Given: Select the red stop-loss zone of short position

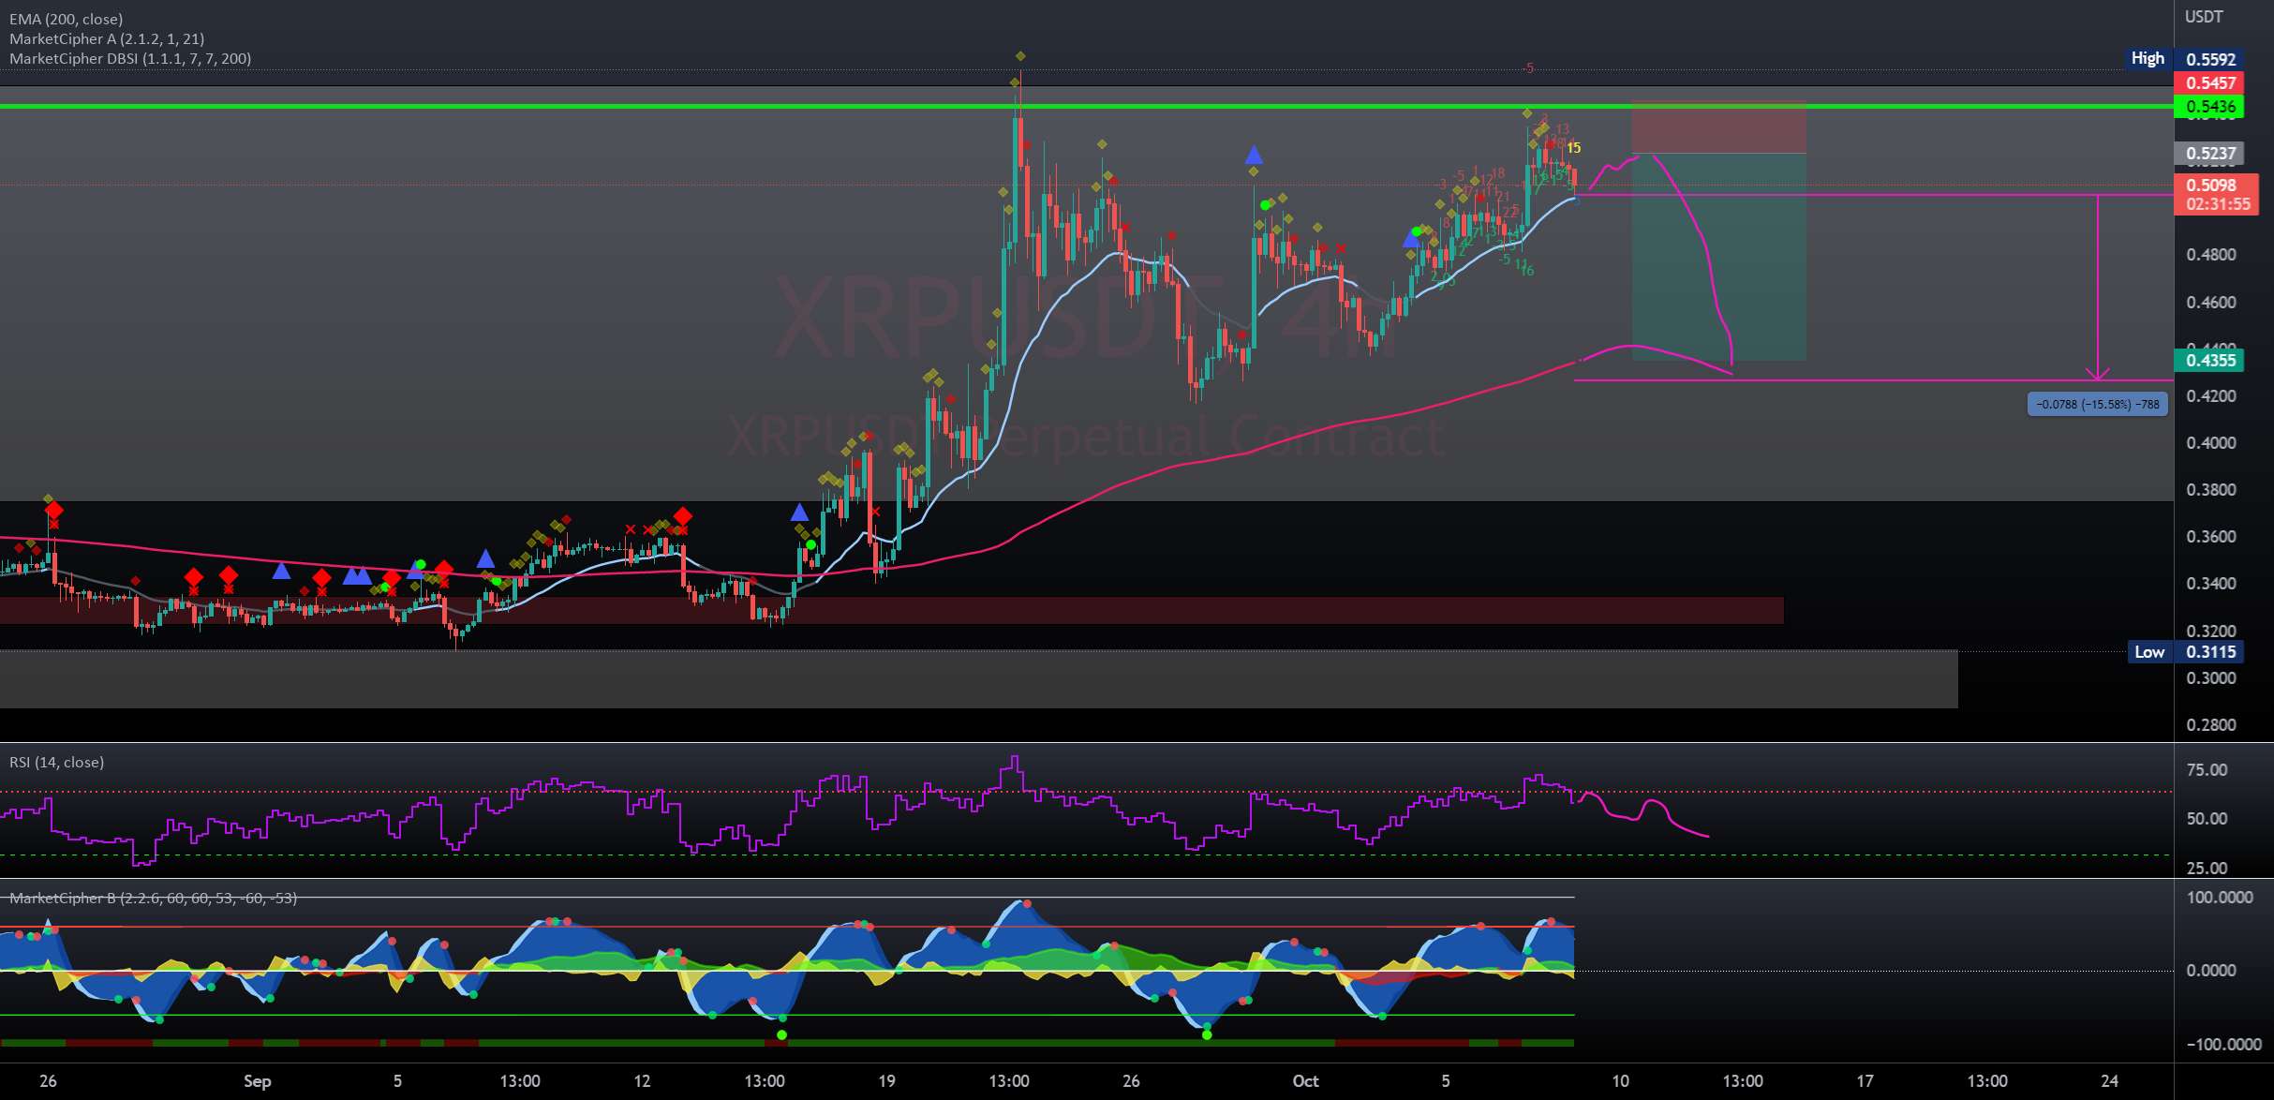Looking at the screenshot, I should [x=1718, y=127].
